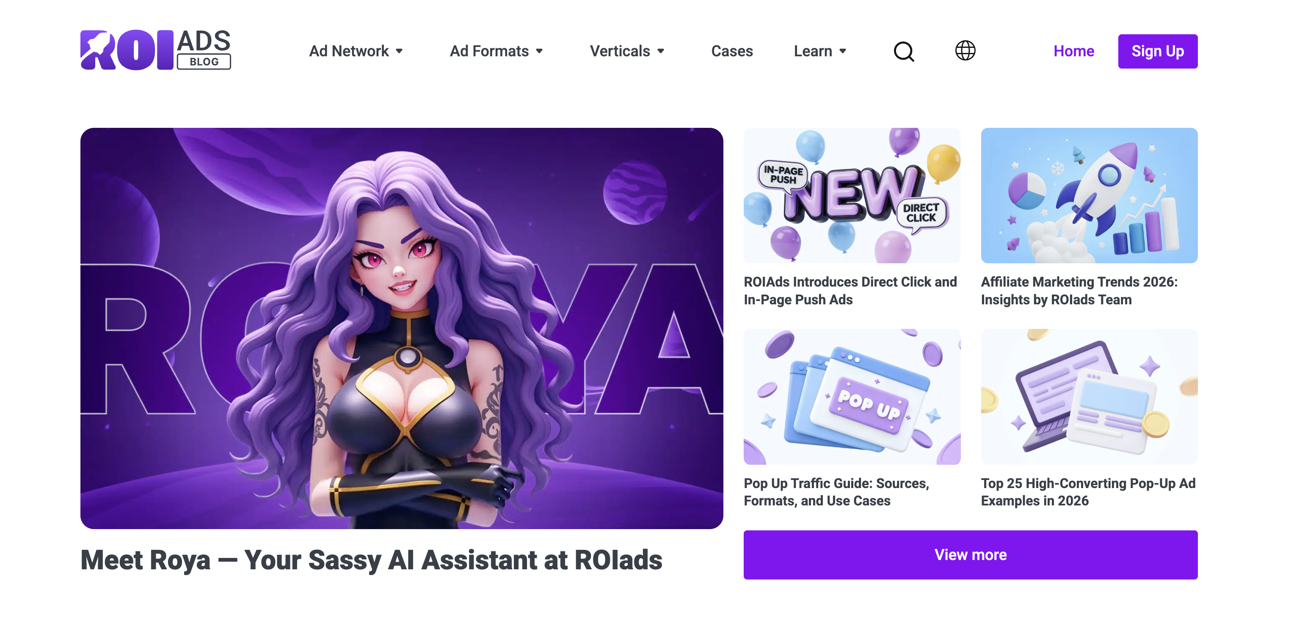Select the Ad Network menu label
The width and height of the screenshot is (1302, 618).
tap(349, 51)
